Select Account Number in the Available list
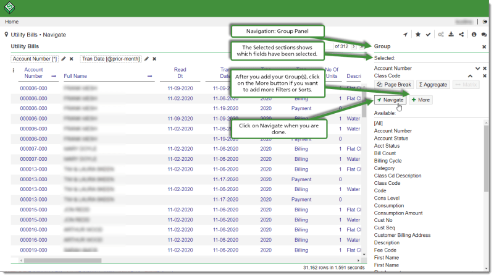This screenshot has height=277, width=494. pyautogui.click(x=393, y=130)
